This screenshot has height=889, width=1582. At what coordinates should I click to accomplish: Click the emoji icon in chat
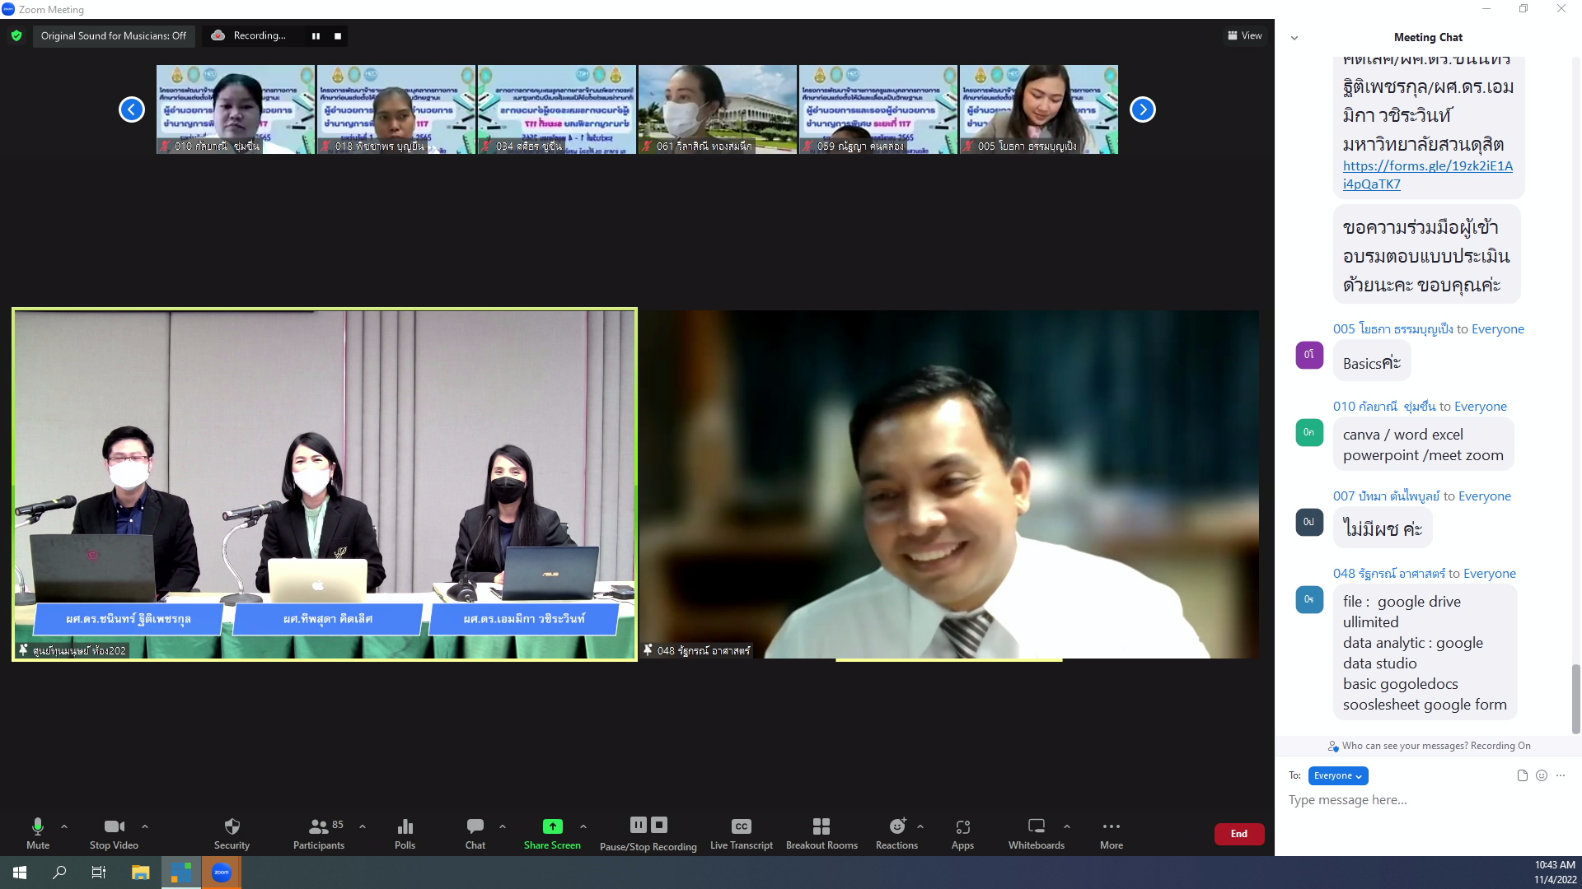(1542, 775)
